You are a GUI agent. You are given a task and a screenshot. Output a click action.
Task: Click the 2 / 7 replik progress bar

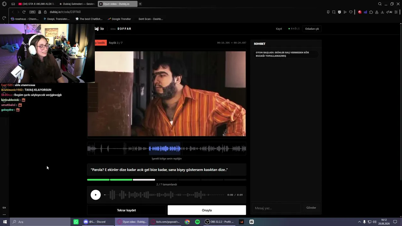coord(166,180)
